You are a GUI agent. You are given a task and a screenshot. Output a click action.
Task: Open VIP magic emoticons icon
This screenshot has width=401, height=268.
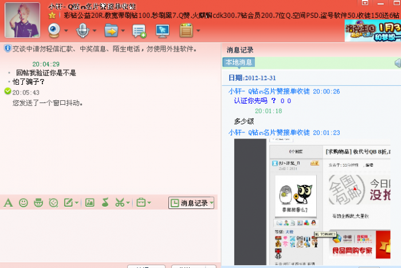[38, 203]
